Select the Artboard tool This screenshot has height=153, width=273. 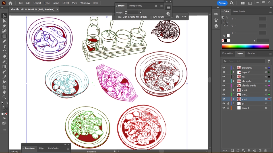pos(4,87)
